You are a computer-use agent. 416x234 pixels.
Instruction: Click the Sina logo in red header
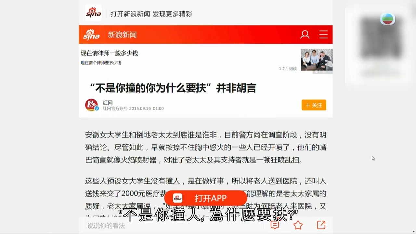[x=91, y=35]
